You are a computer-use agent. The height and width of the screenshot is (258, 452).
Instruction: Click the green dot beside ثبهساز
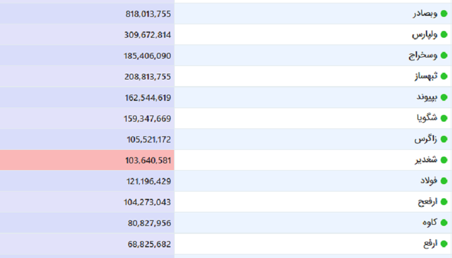click(x=444, y=77)
